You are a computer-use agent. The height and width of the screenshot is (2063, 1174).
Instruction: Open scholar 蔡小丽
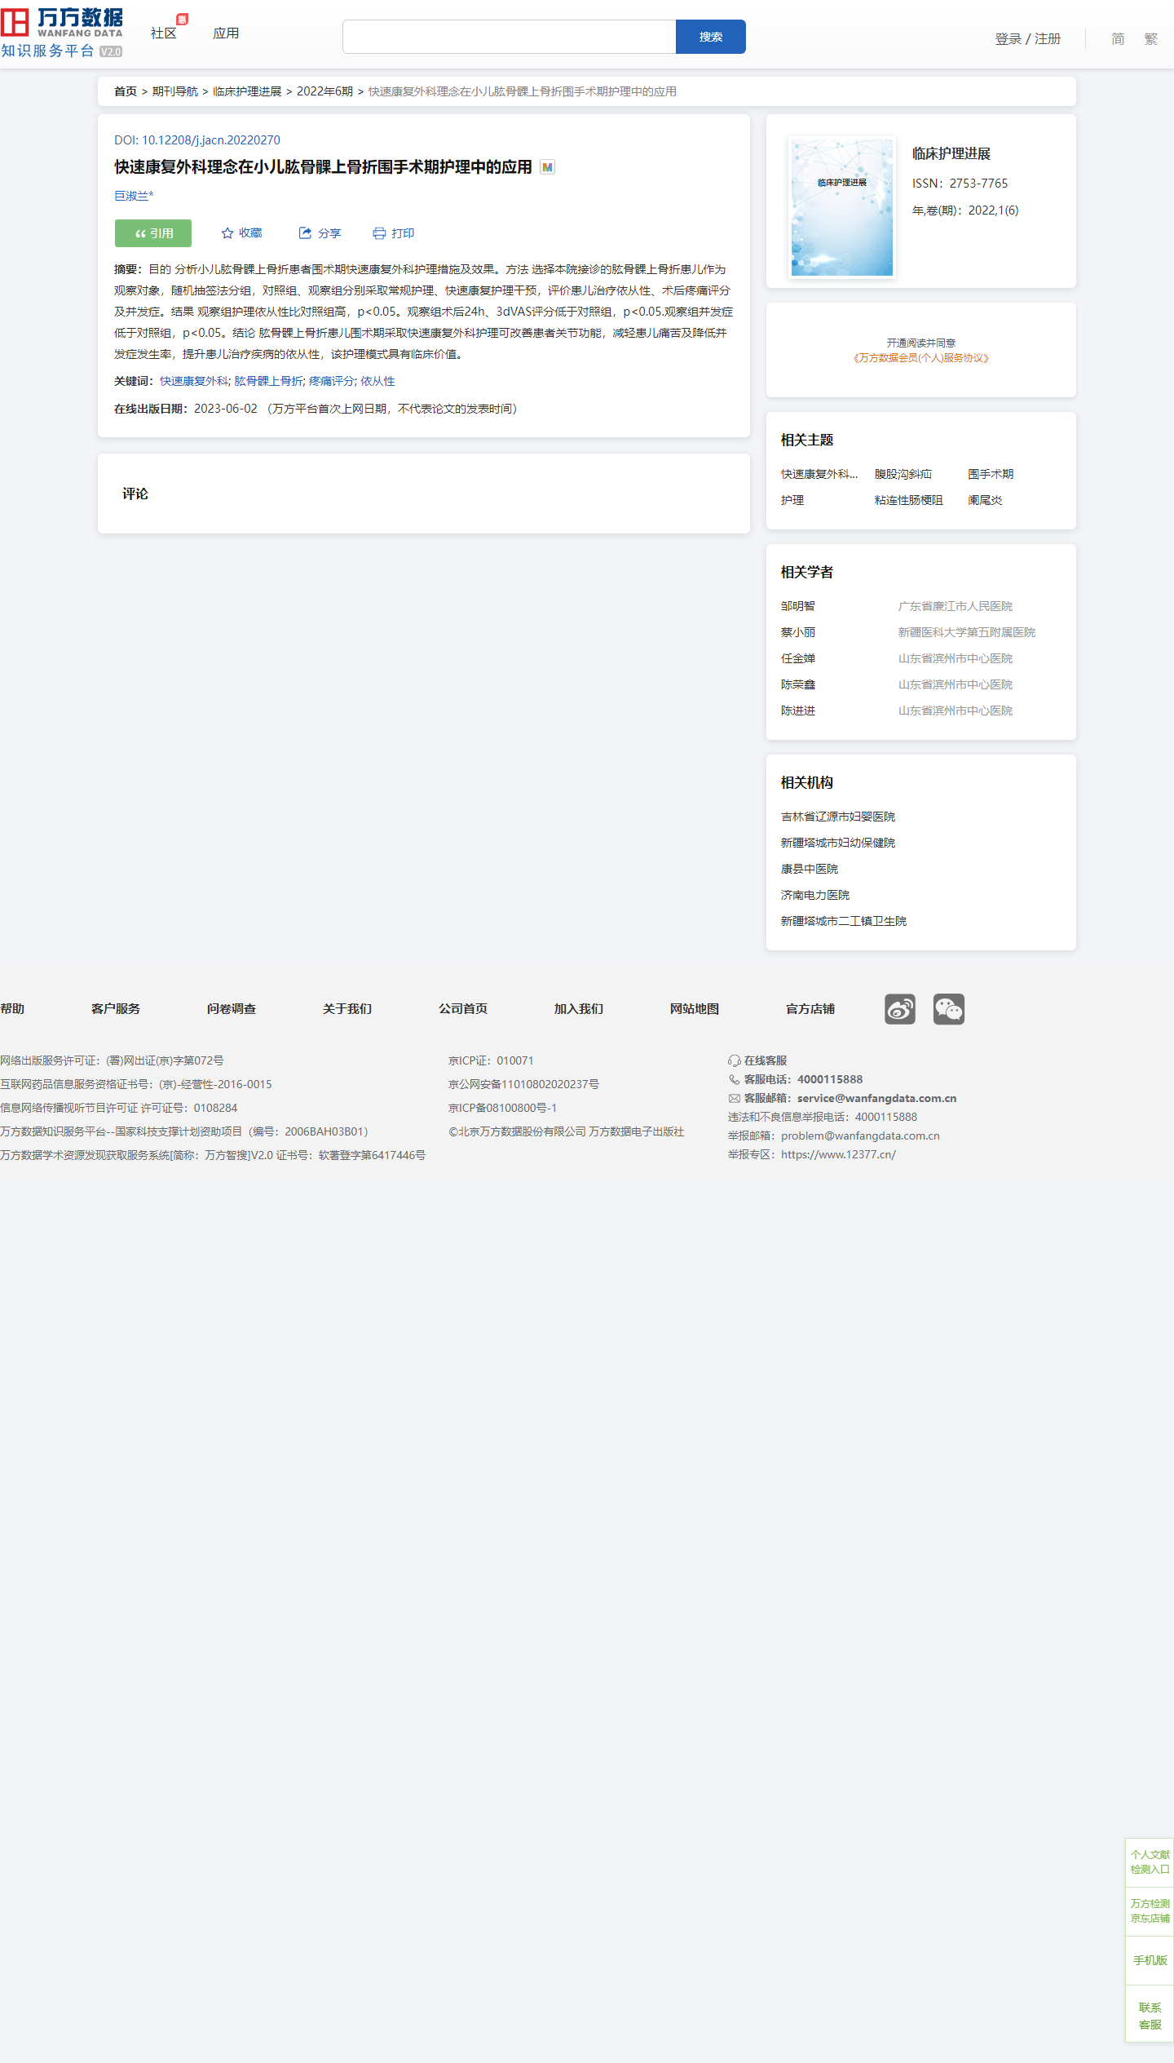pyautogui.click(x=798, y=632)
